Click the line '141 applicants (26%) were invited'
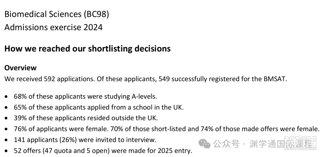 tap(85, 140)
